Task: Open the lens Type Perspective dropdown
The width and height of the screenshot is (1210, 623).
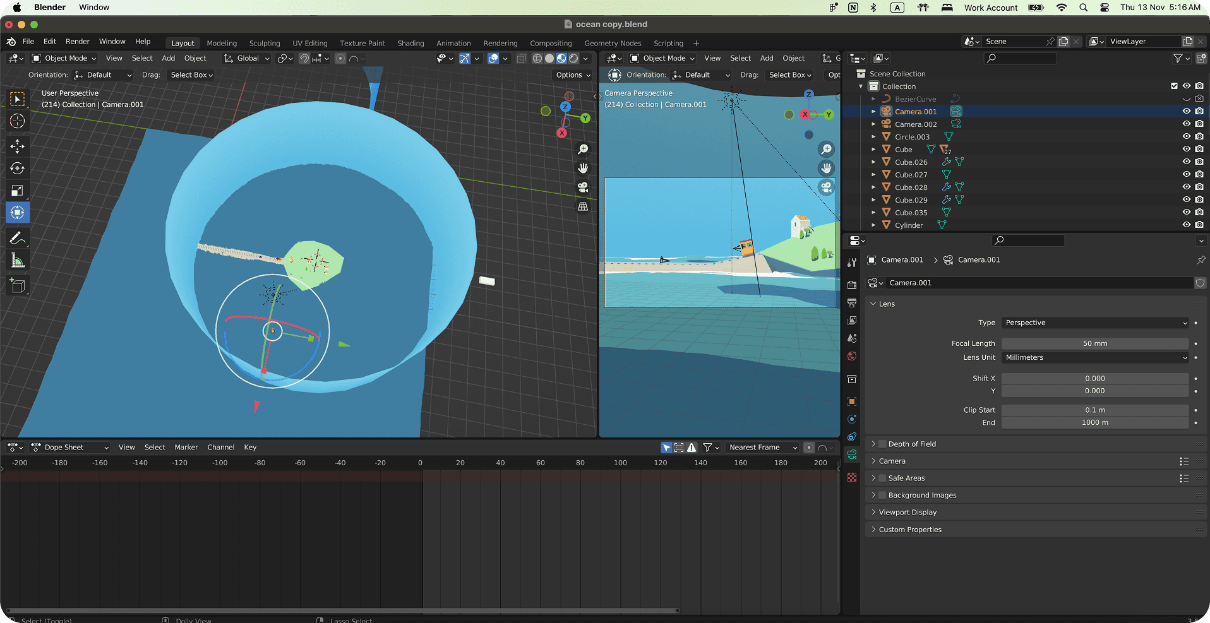Action: pyautogui.click(x=1095, y=323)
